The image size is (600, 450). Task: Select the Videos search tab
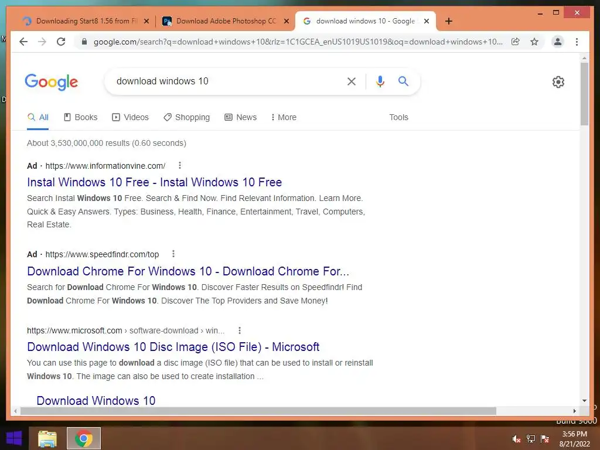130,117
